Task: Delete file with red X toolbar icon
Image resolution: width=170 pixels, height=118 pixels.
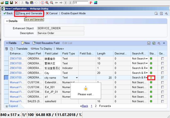Action: click(x=16, y=3)
